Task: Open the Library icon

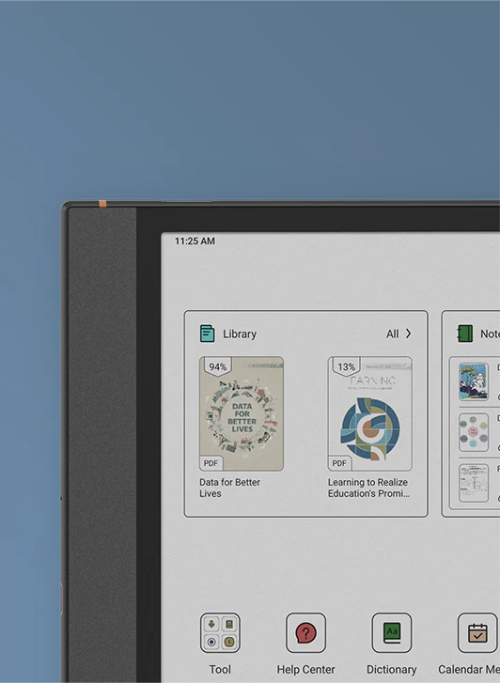Action: pos(207,334)
